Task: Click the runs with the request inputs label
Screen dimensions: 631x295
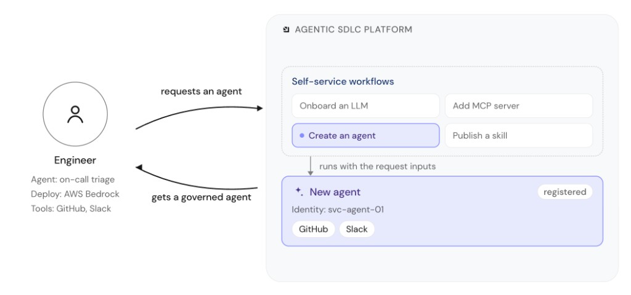Action: click(x=378, y=166)
